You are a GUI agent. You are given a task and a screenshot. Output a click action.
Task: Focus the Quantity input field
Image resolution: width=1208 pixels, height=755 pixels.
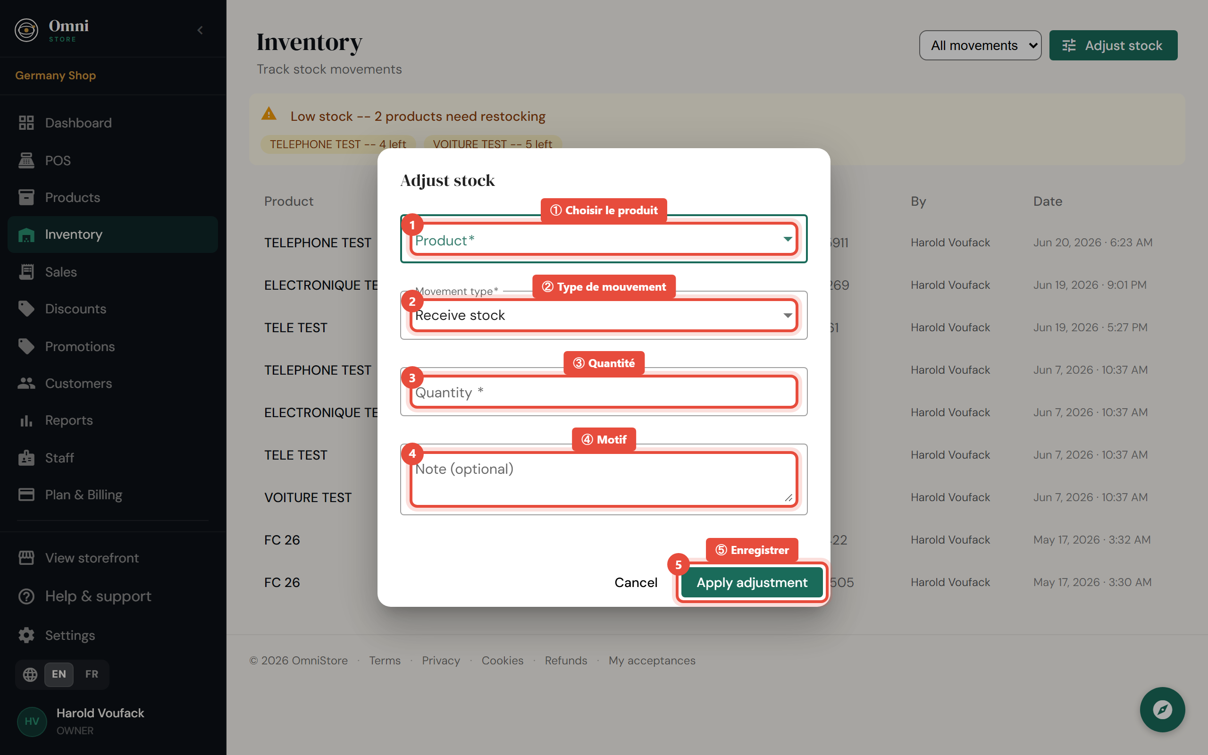[604, 392]
